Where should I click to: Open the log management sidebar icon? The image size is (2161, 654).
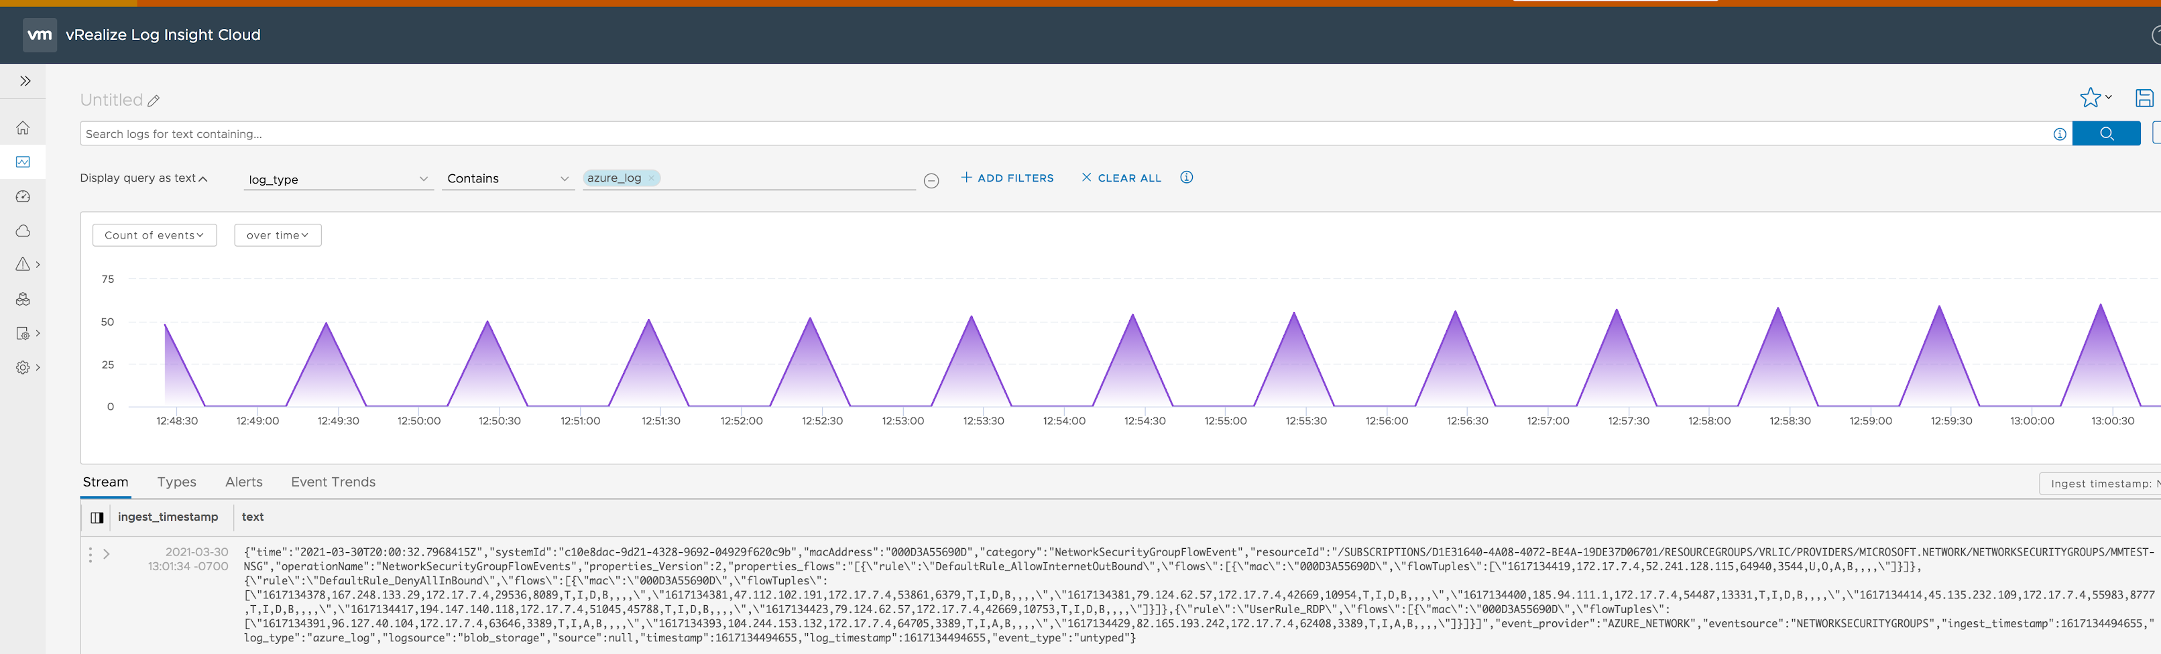(23, 333)
